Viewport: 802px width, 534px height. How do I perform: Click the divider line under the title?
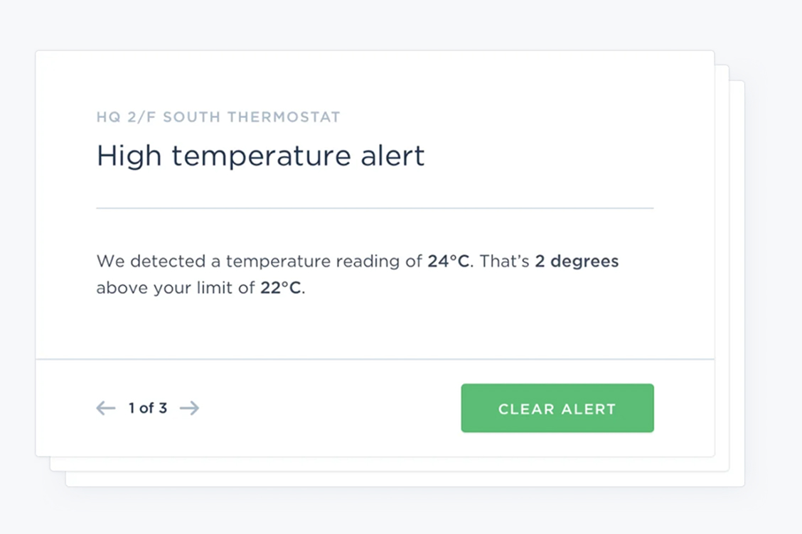[x=375, y=207]
